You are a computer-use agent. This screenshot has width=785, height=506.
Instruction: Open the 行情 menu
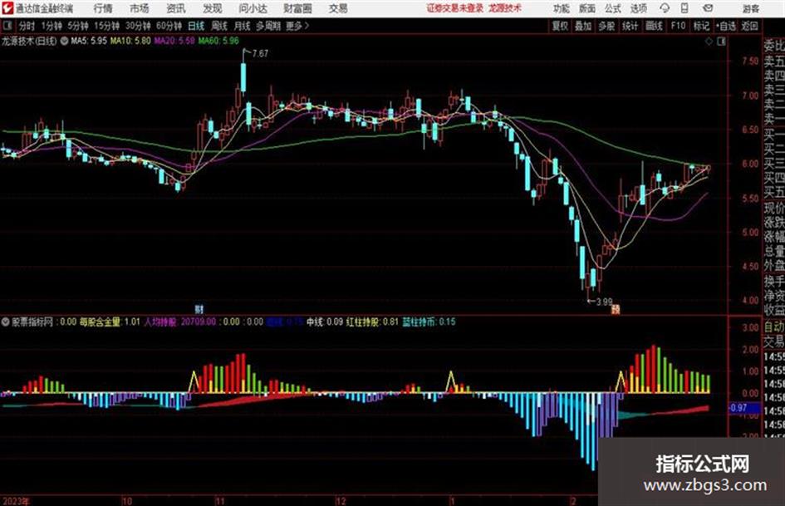pos(103,8)
